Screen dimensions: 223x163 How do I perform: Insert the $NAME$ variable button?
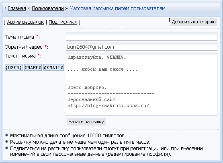click(33, 68)
